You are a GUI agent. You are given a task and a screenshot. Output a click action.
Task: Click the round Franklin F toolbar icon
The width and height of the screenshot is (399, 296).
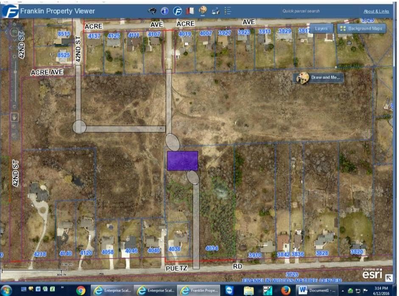(177, 11)
